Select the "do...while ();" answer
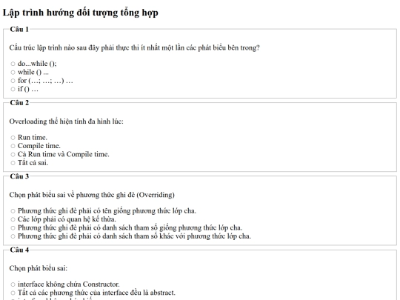 pos(13,64)
